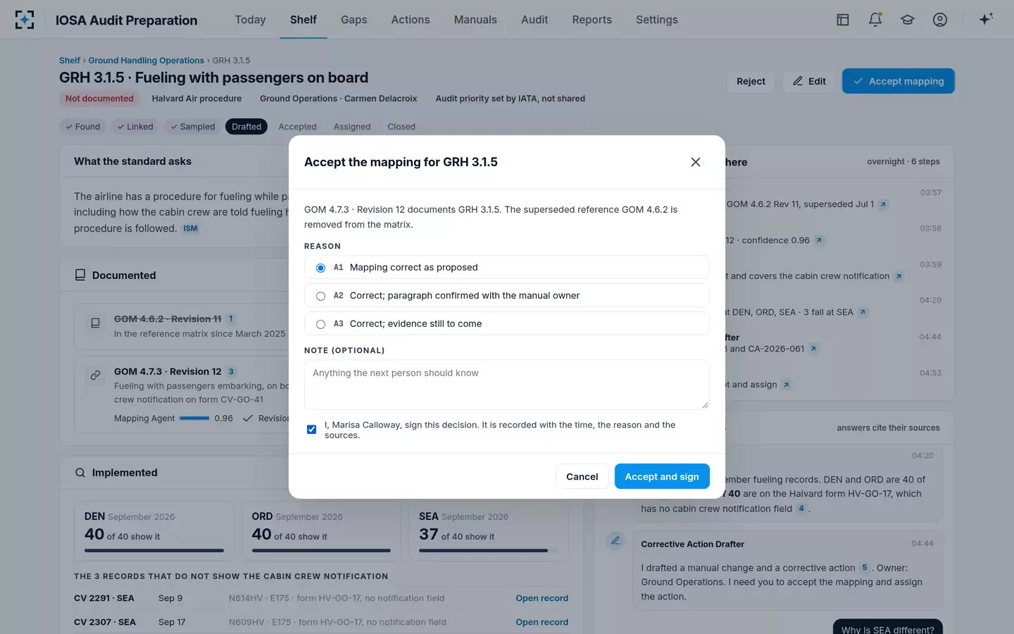Screen dimensions: 1014x634
Task: Click the Corrective Action Drafter pencil icon
Action: 615,541
